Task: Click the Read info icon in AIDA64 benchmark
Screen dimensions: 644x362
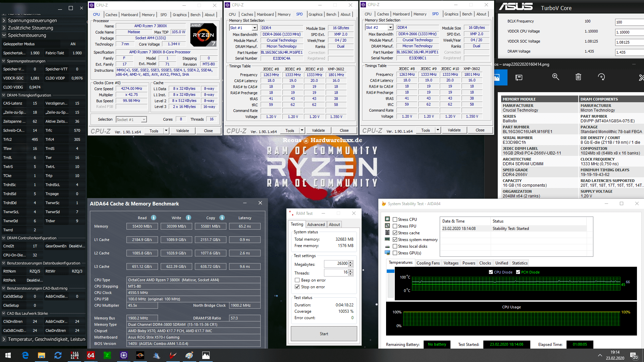Action: pyautogui.click(x=154, y=218)
